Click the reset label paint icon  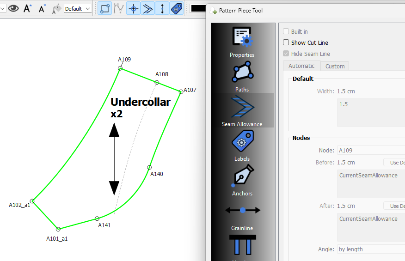tap(56, 8)
